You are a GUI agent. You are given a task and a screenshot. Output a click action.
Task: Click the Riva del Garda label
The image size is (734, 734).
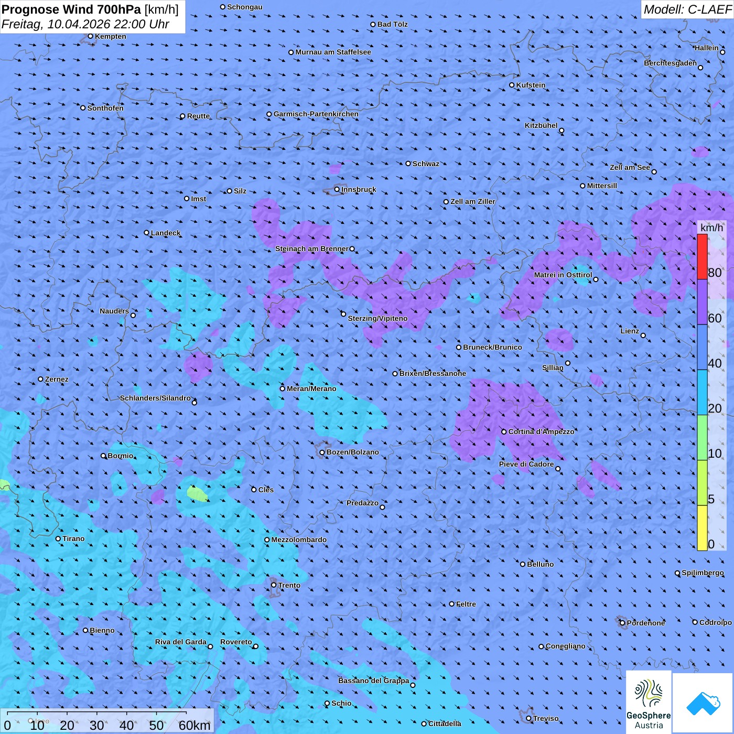pos(180,642)
